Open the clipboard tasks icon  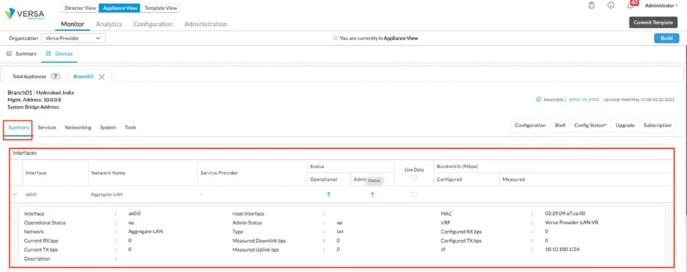click(x=591, y=5)
